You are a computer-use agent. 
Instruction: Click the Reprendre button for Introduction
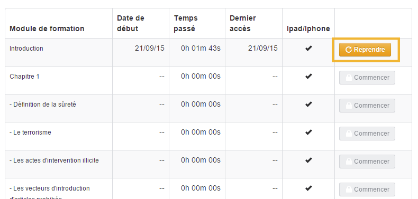click(365, 50)
